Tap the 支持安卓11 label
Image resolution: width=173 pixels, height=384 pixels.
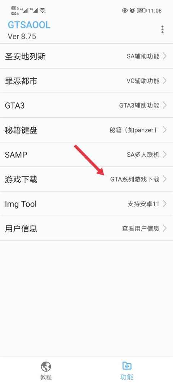[143, 204]
